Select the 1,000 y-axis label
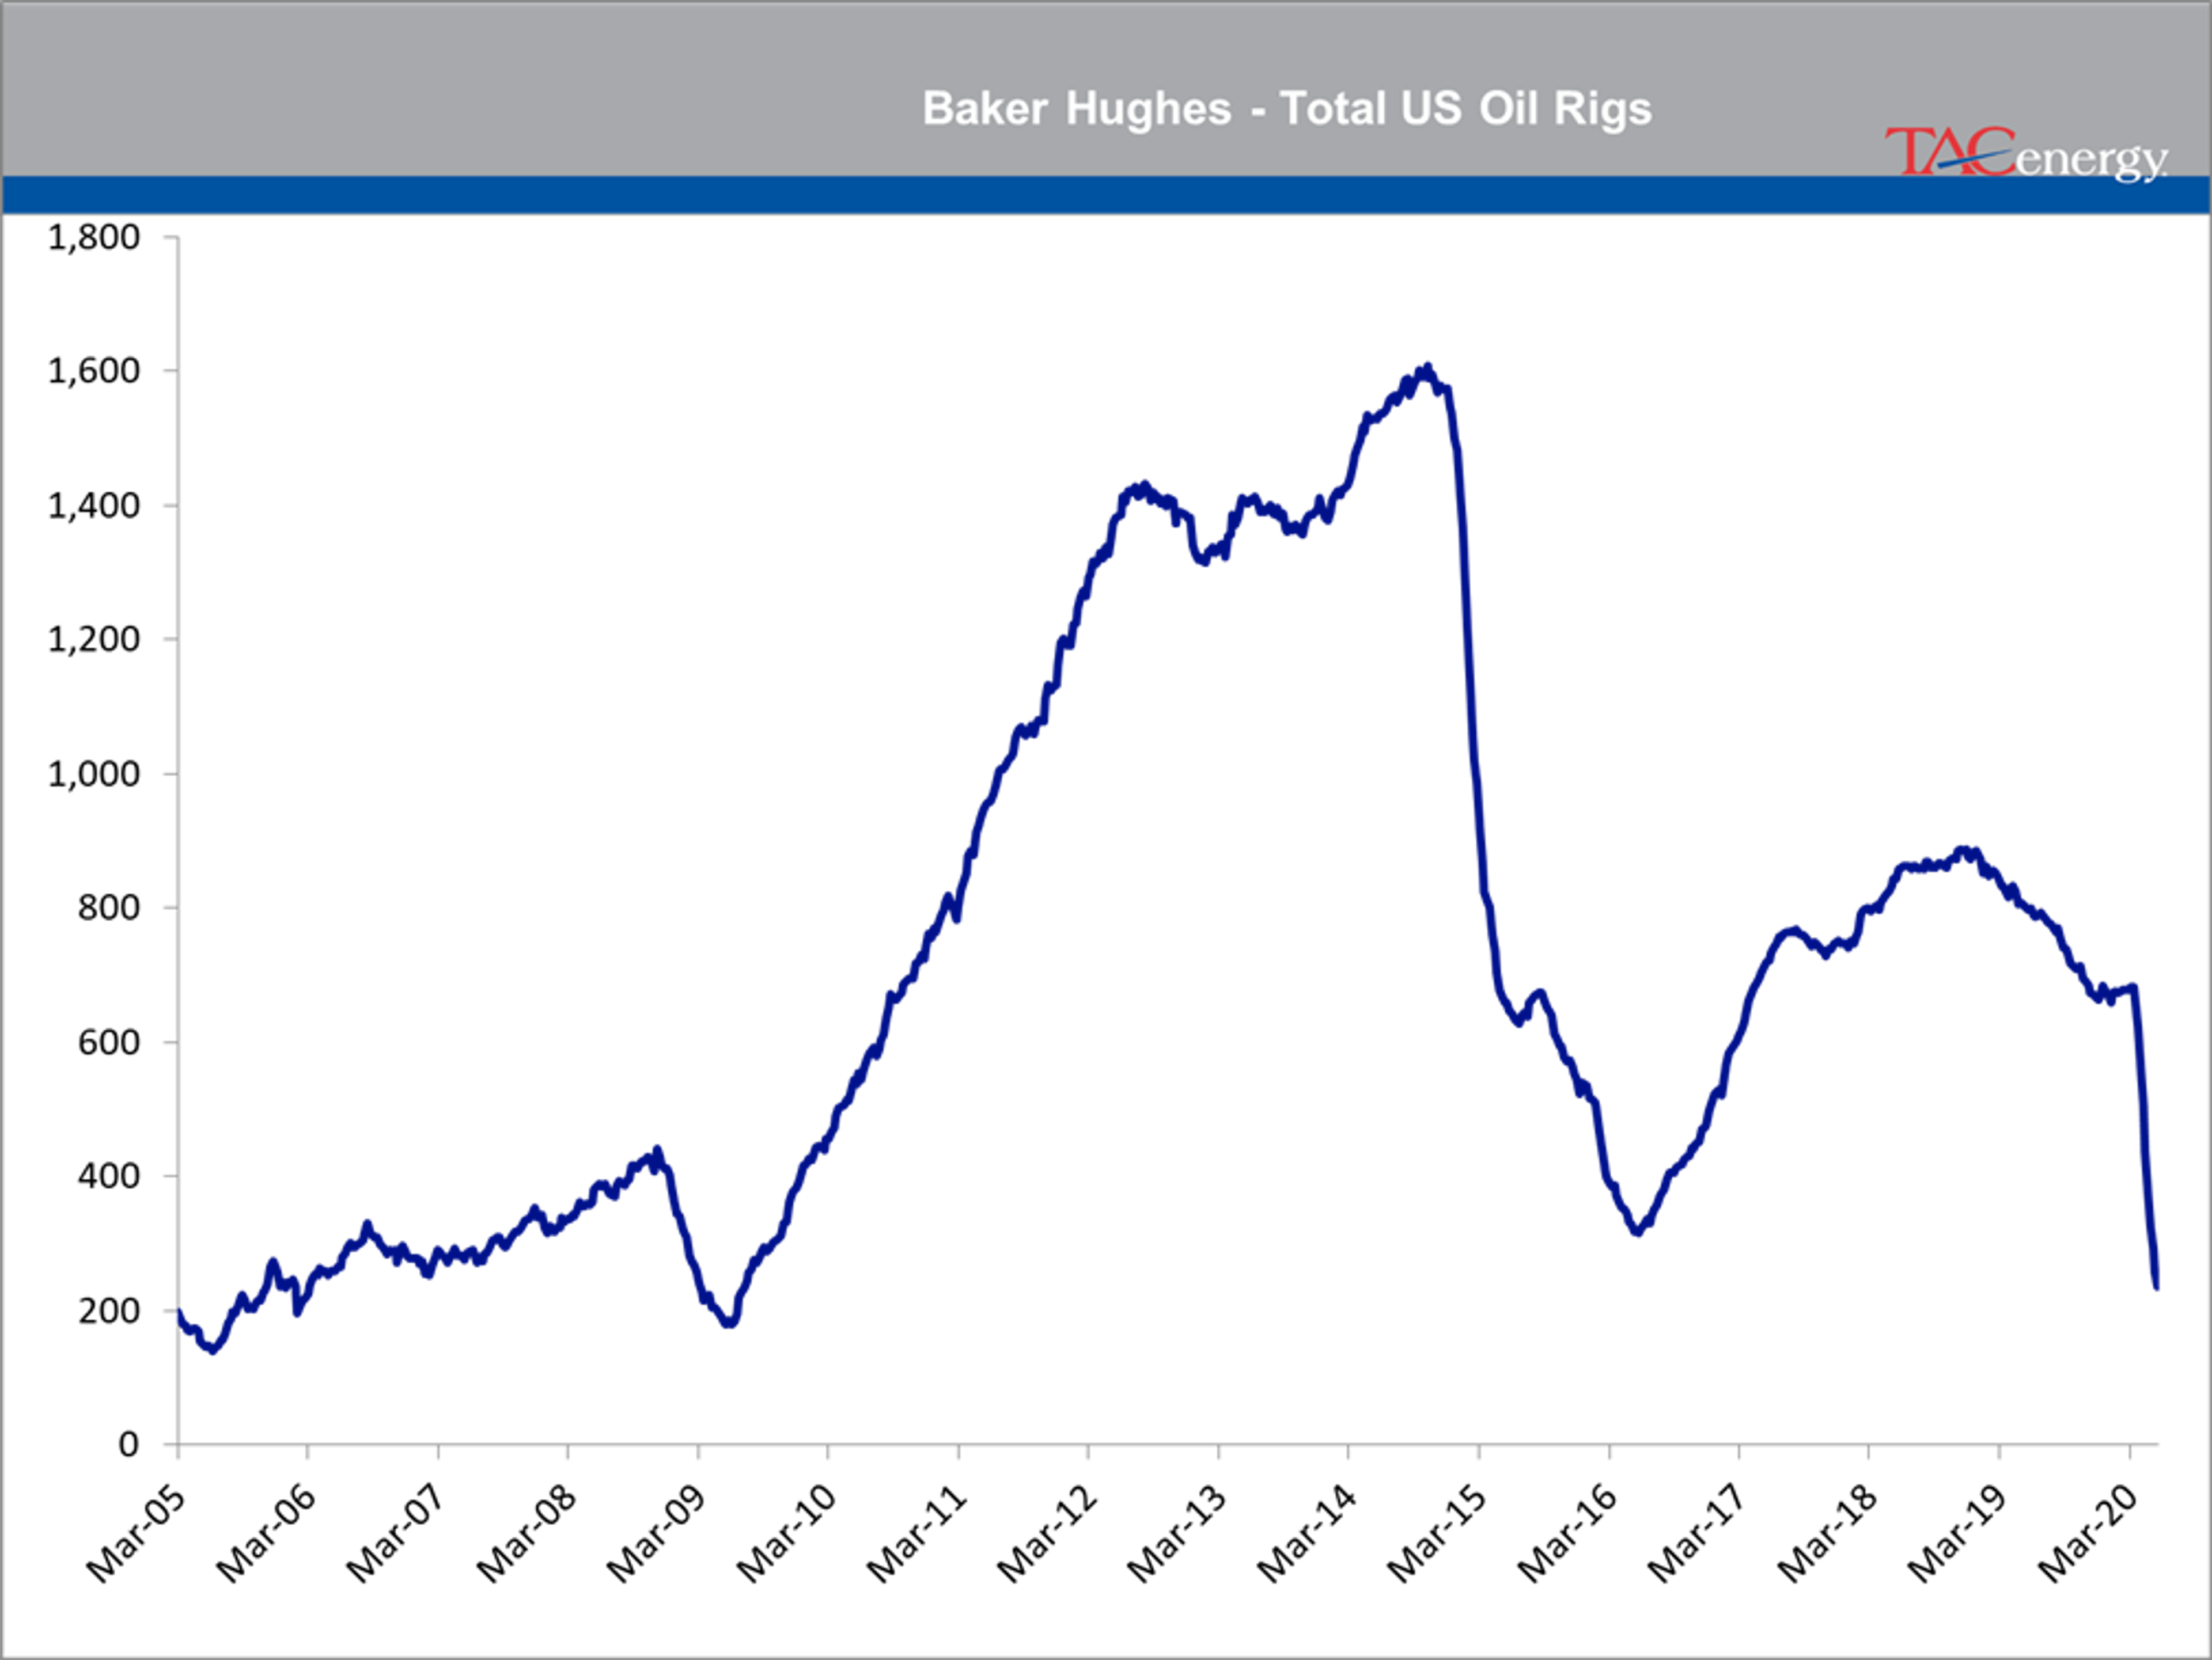The width and height of the screenshot is (2212, 1660). coord(94,773)
